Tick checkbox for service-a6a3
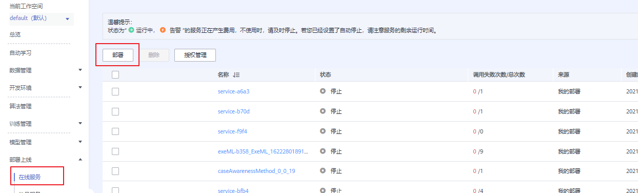 (x=115, y=91)
